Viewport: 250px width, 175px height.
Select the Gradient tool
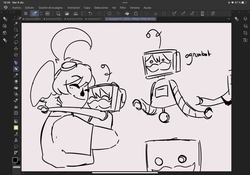click(16, 121)
